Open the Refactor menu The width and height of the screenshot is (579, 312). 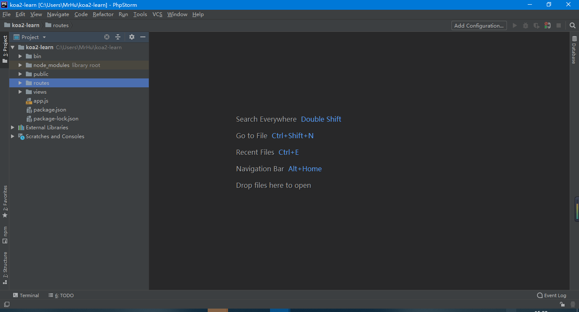click(103, 14)
